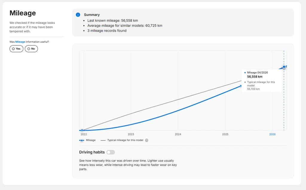Image resolution: width=306 pixels, height=190 pixels.
Task: Click the smiley icon in Yes button
Action: [13, 49]
